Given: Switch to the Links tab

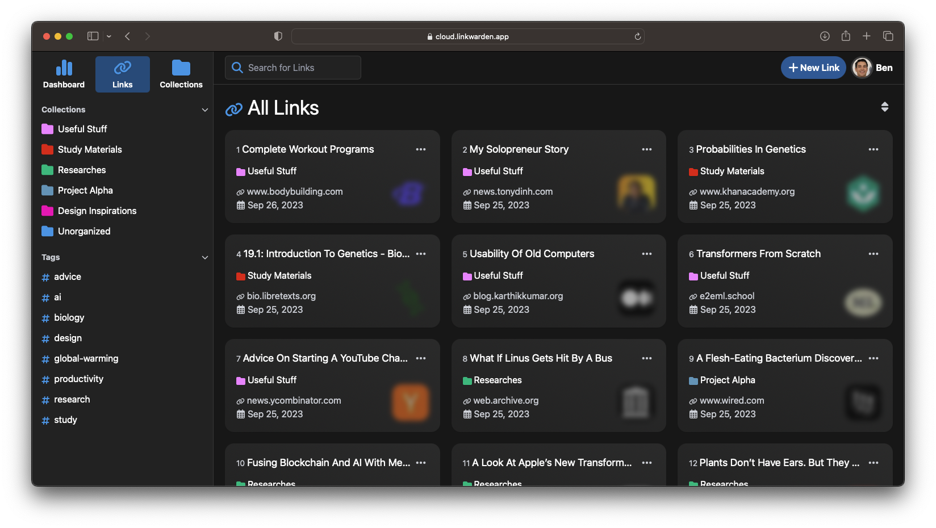Looking at the screenshot, I should pyautogui.click(x=122, y=74).
